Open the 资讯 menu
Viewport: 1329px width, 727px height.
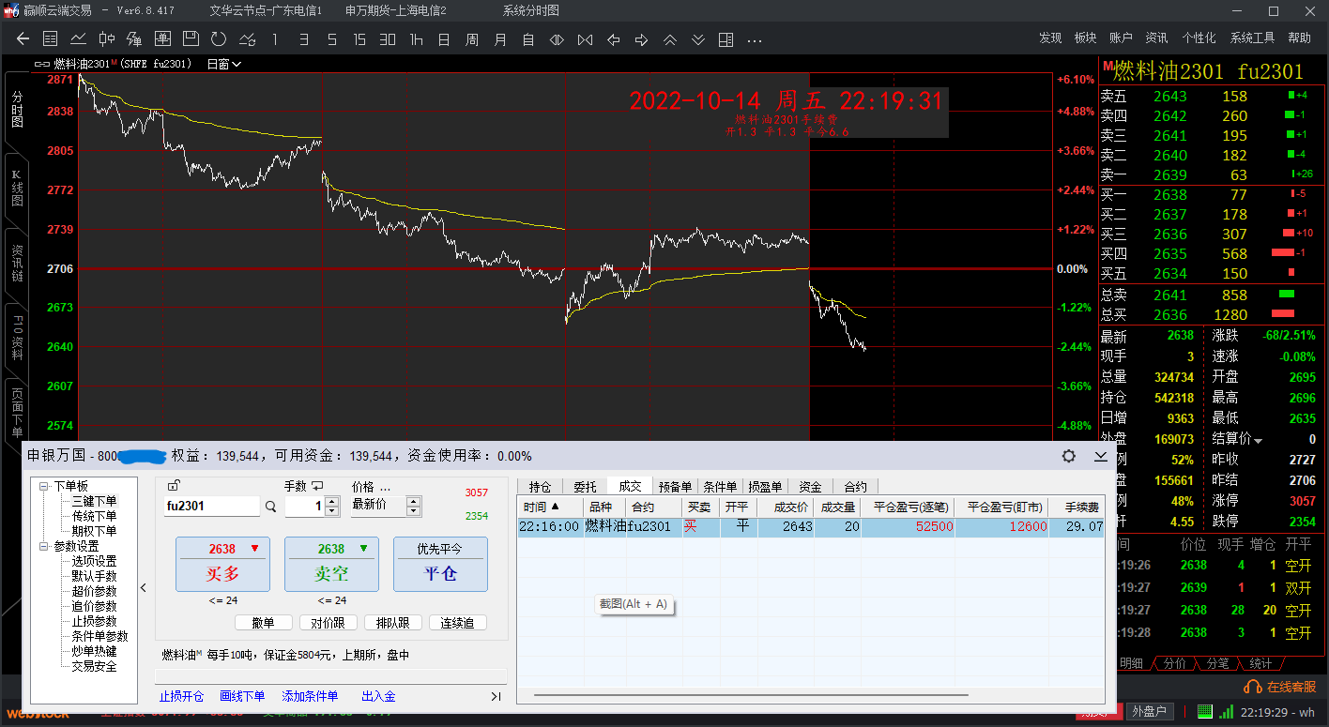1156,38
